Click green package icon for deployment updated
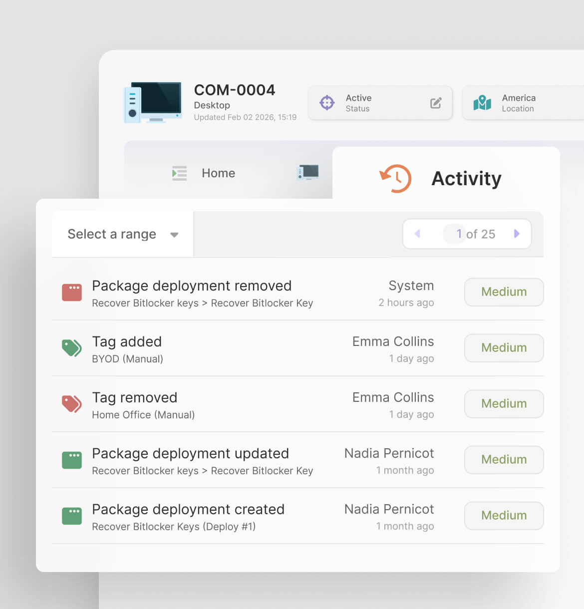584x609 pixels. point(72,460)
